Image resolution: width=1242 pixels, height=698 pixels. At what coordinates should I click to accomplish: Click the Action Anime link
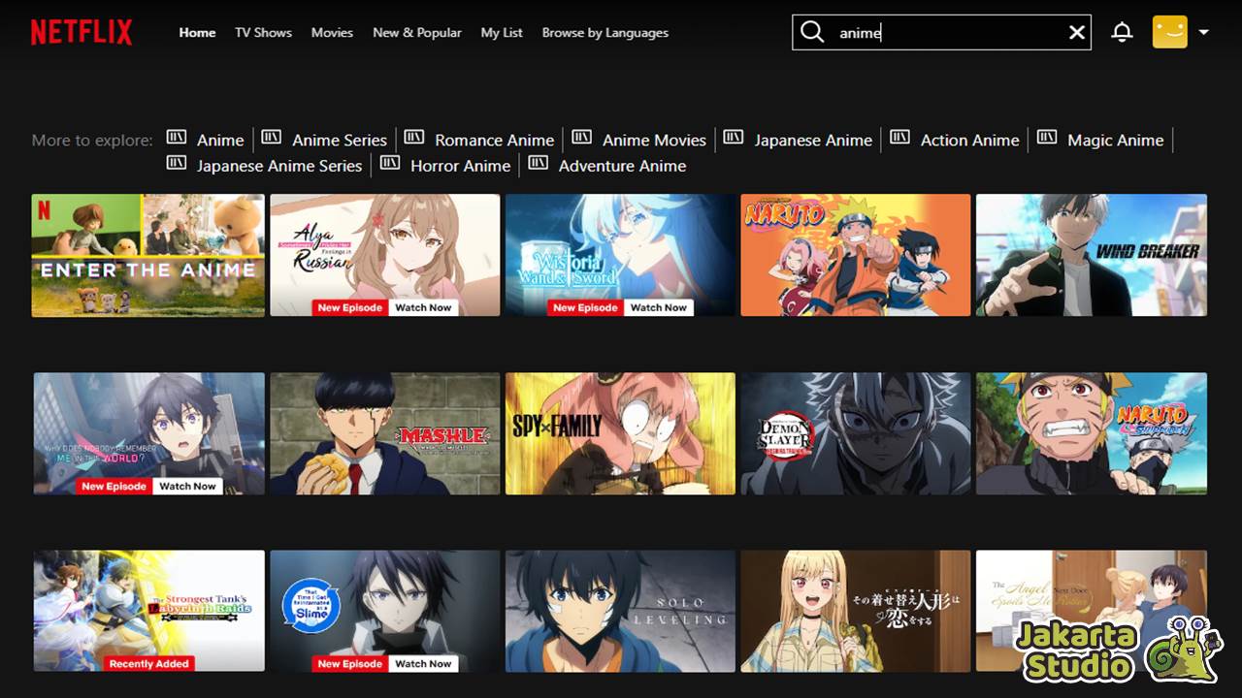click(969, 140)
